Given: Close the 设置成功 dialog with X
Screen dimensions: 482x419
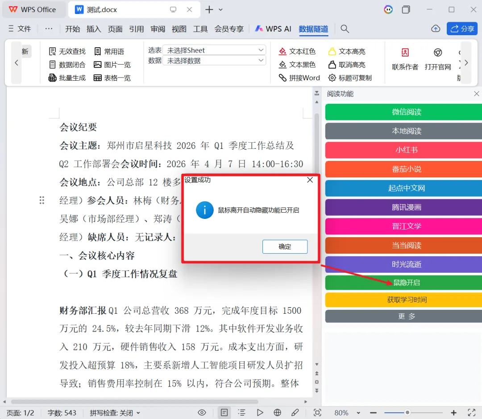Looking at the screenshot, I should (x=310, y=180).
